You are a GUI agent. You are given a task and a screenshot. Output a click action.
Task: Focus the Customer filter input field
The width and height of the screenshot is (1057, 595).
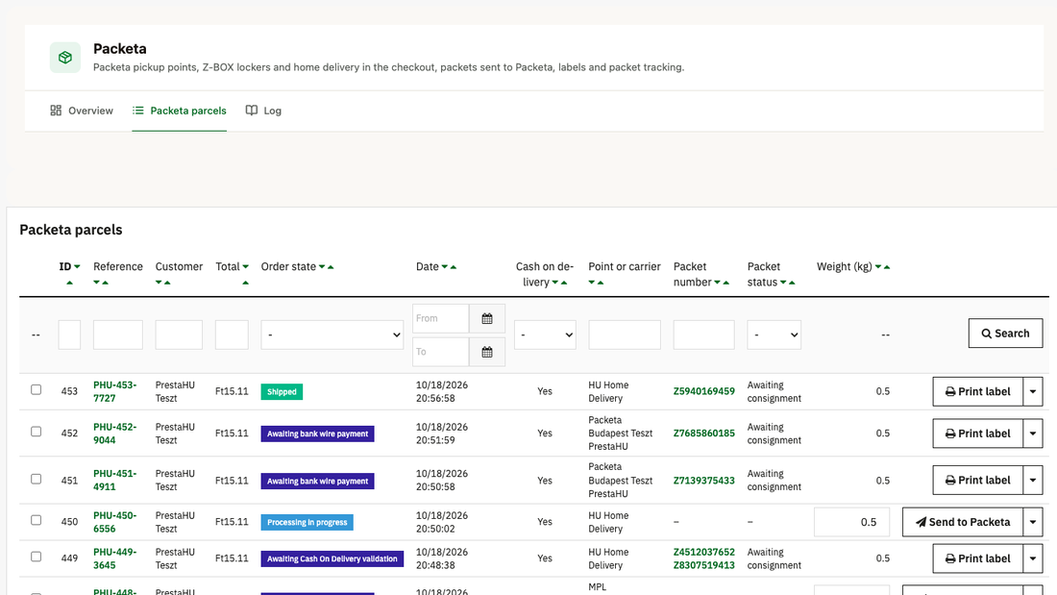[179, 335]
